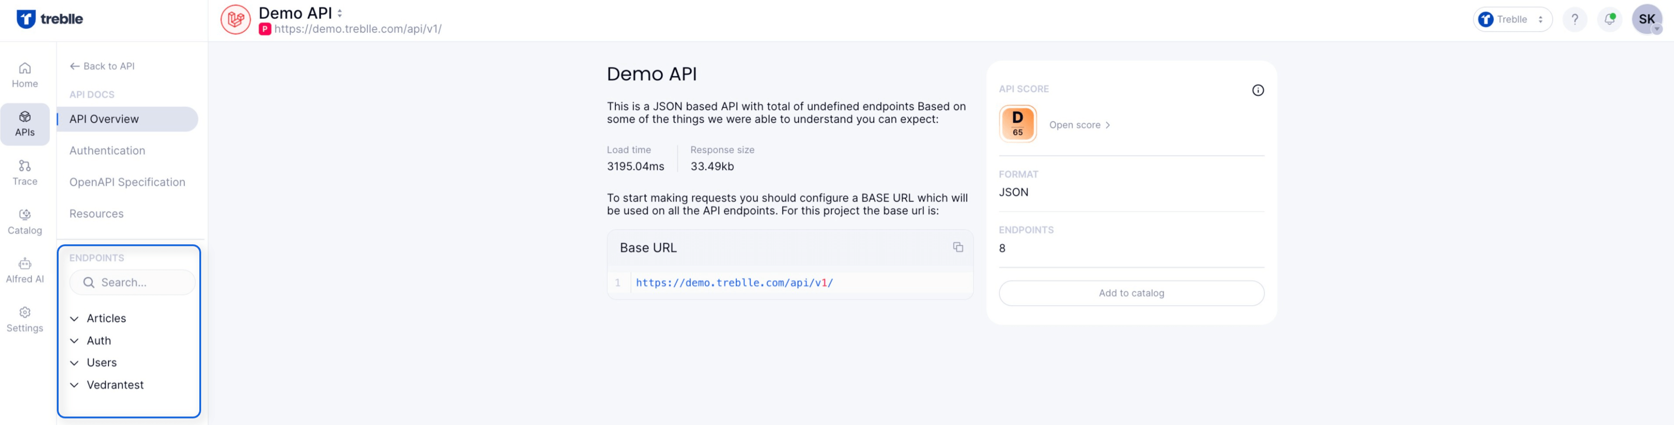The height and width of the screenshot is (425, 1674).
Task: Copy the Base URL with copy icon
Action: pyautogui.click(x=957, y=247)
